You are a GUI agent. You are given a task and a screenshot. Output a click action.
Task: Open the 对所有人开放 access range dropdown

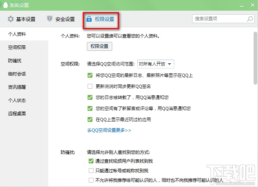155,64
